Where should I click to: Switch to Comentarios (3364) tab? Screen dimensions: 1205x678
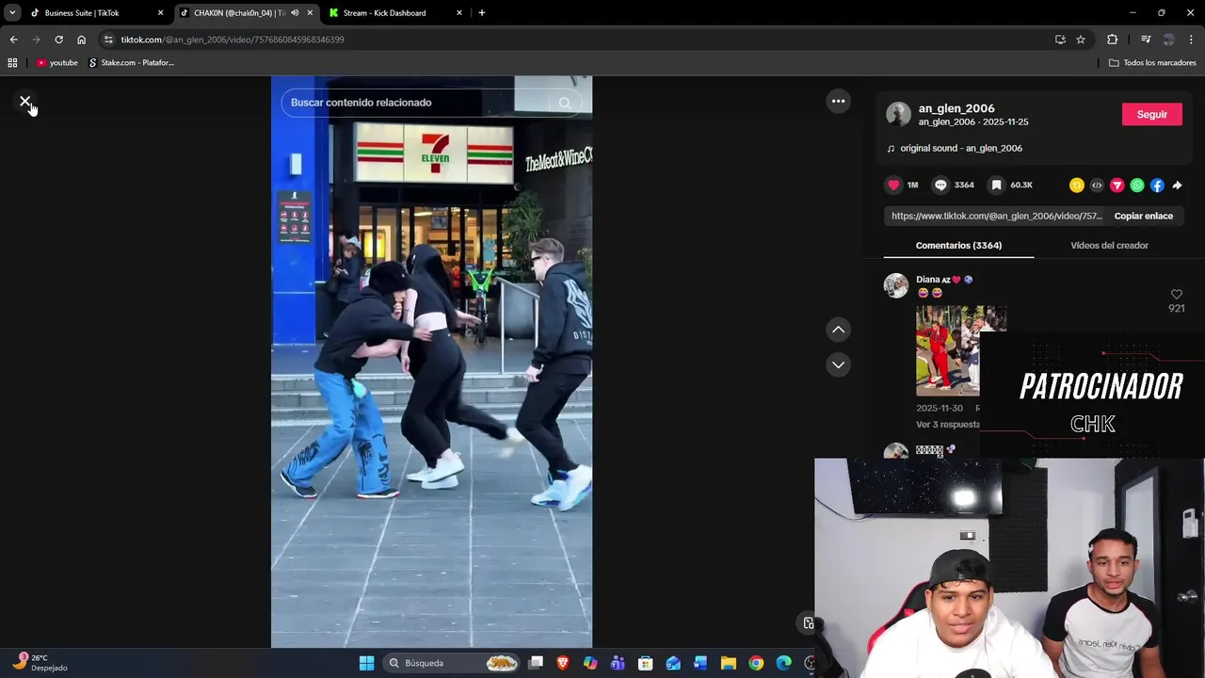[x=958, y=245]
